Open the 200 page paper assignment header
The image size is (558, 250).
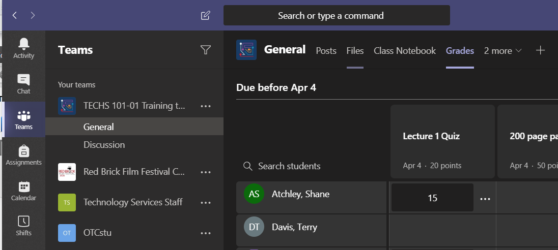pos(527,141)
